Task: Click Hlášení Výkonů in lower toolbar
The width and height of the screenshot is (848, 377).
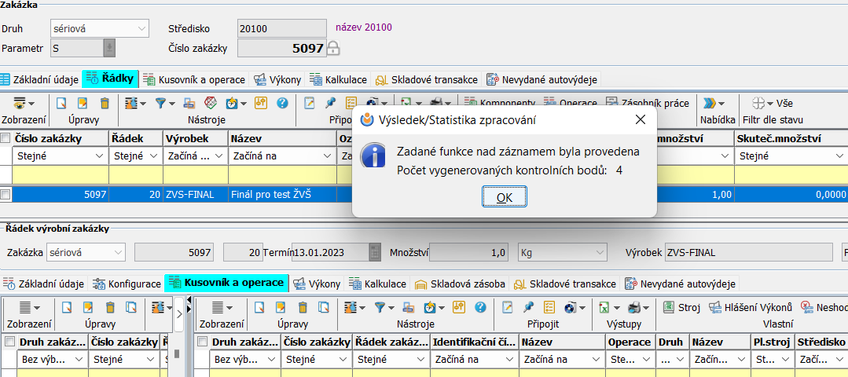Action: pos(751,307)
